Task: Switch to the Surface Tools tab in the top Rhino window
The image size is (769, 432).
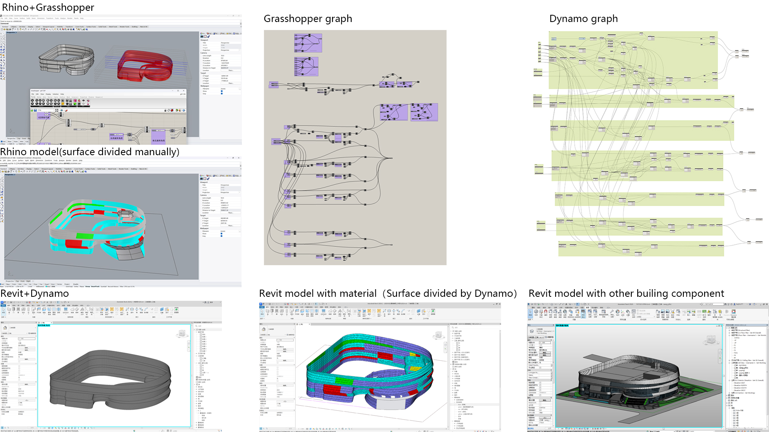Action: click(91, 27)
